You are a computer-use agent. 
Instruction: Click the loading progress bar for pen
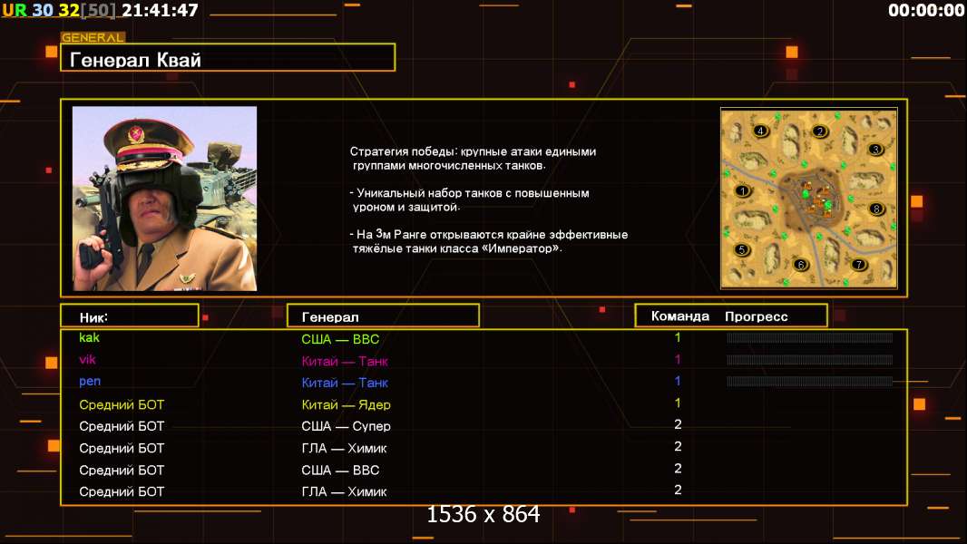pyautogui.click(x=809, y=382)
